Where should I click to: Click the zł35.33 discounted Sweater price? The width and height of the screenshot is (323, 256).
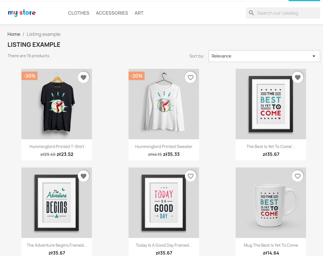(x=171, y=155)
